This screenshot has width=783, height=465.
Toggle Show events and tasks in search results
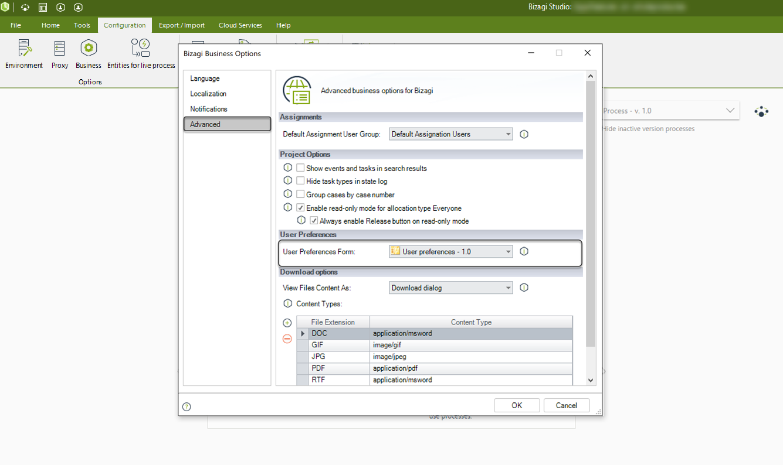[x=300, y=168]
